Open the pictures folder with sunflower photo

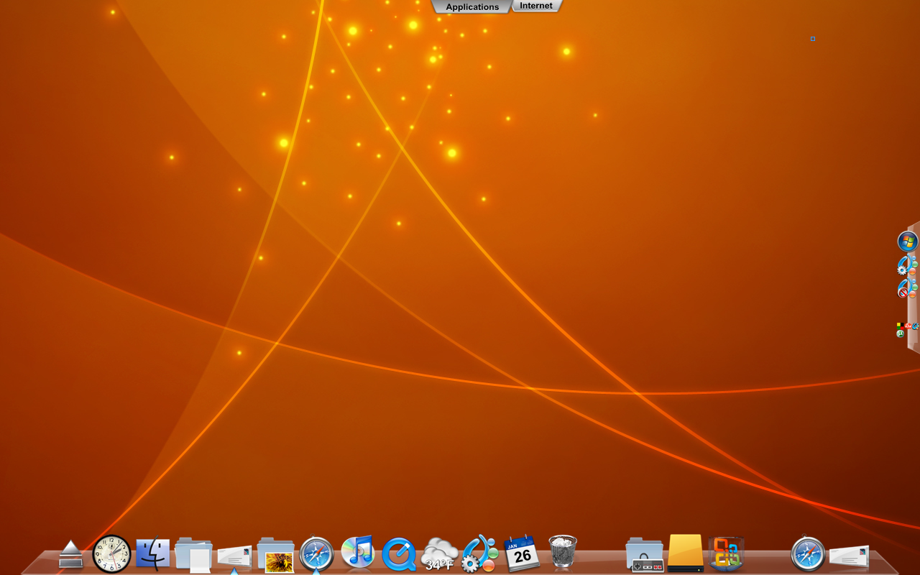(x=276, y=554)
